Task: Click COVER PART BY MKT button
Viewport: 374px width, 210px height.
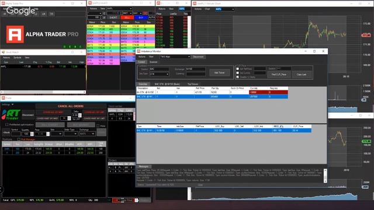Action: tap(47, 118)
